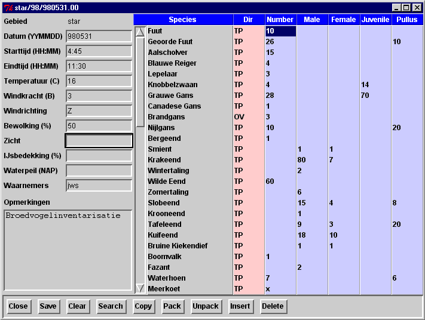Viewport: 425px width, 320px height.
Task: Select the Brandgans OV direction cell
Action: click(x=249, y=117)
